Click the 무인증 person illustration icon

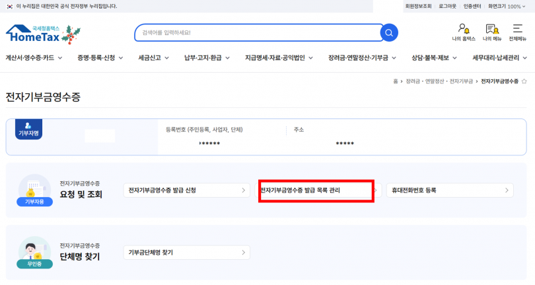(34, 253)
